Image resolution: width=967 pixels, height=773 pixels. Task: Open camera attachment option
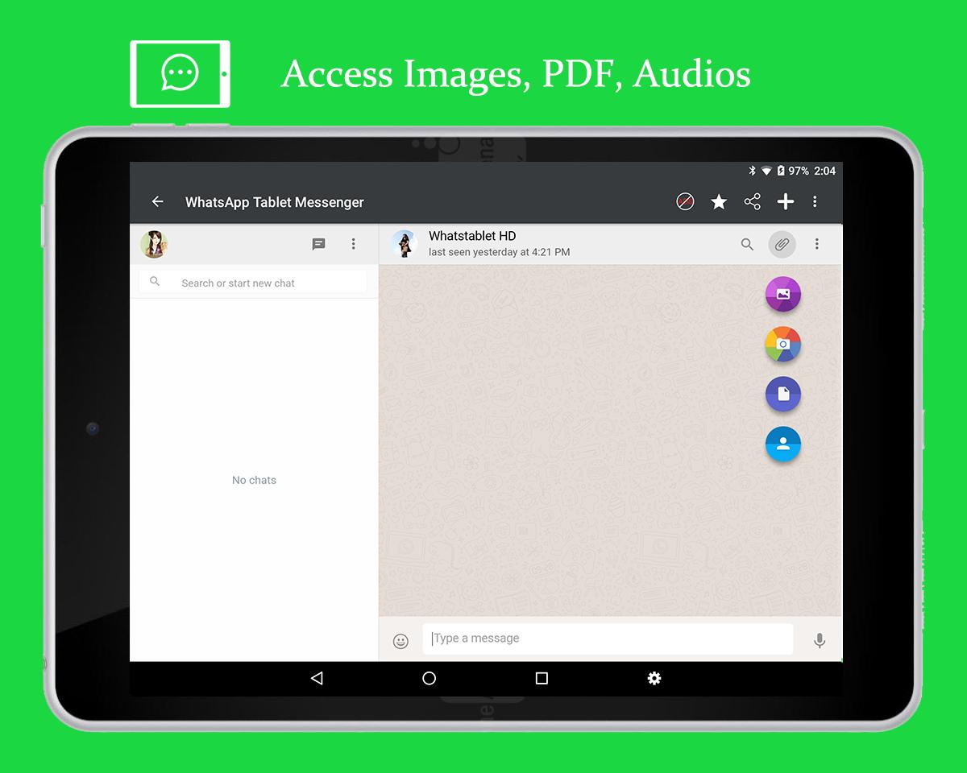tap(782, 344)
